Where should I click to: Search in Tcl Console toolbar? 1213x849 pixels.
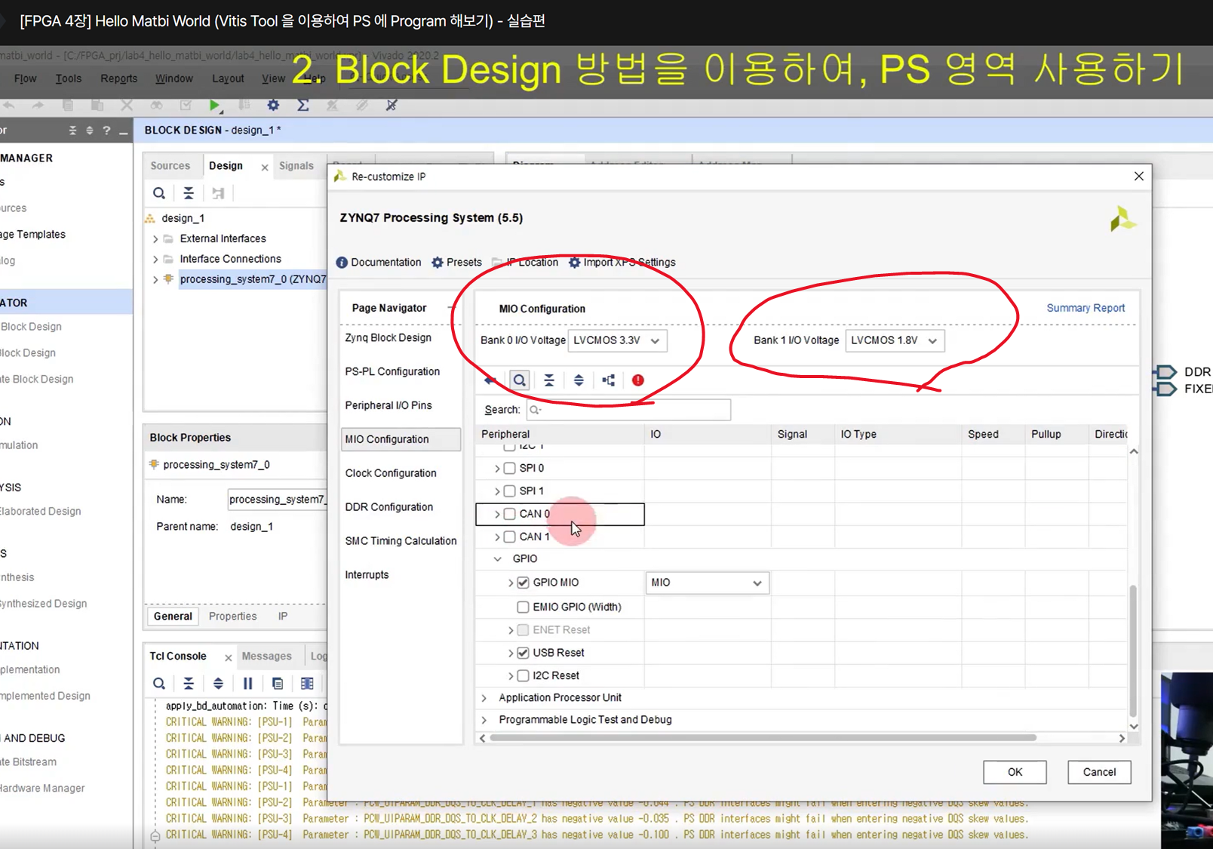point(159,684)
